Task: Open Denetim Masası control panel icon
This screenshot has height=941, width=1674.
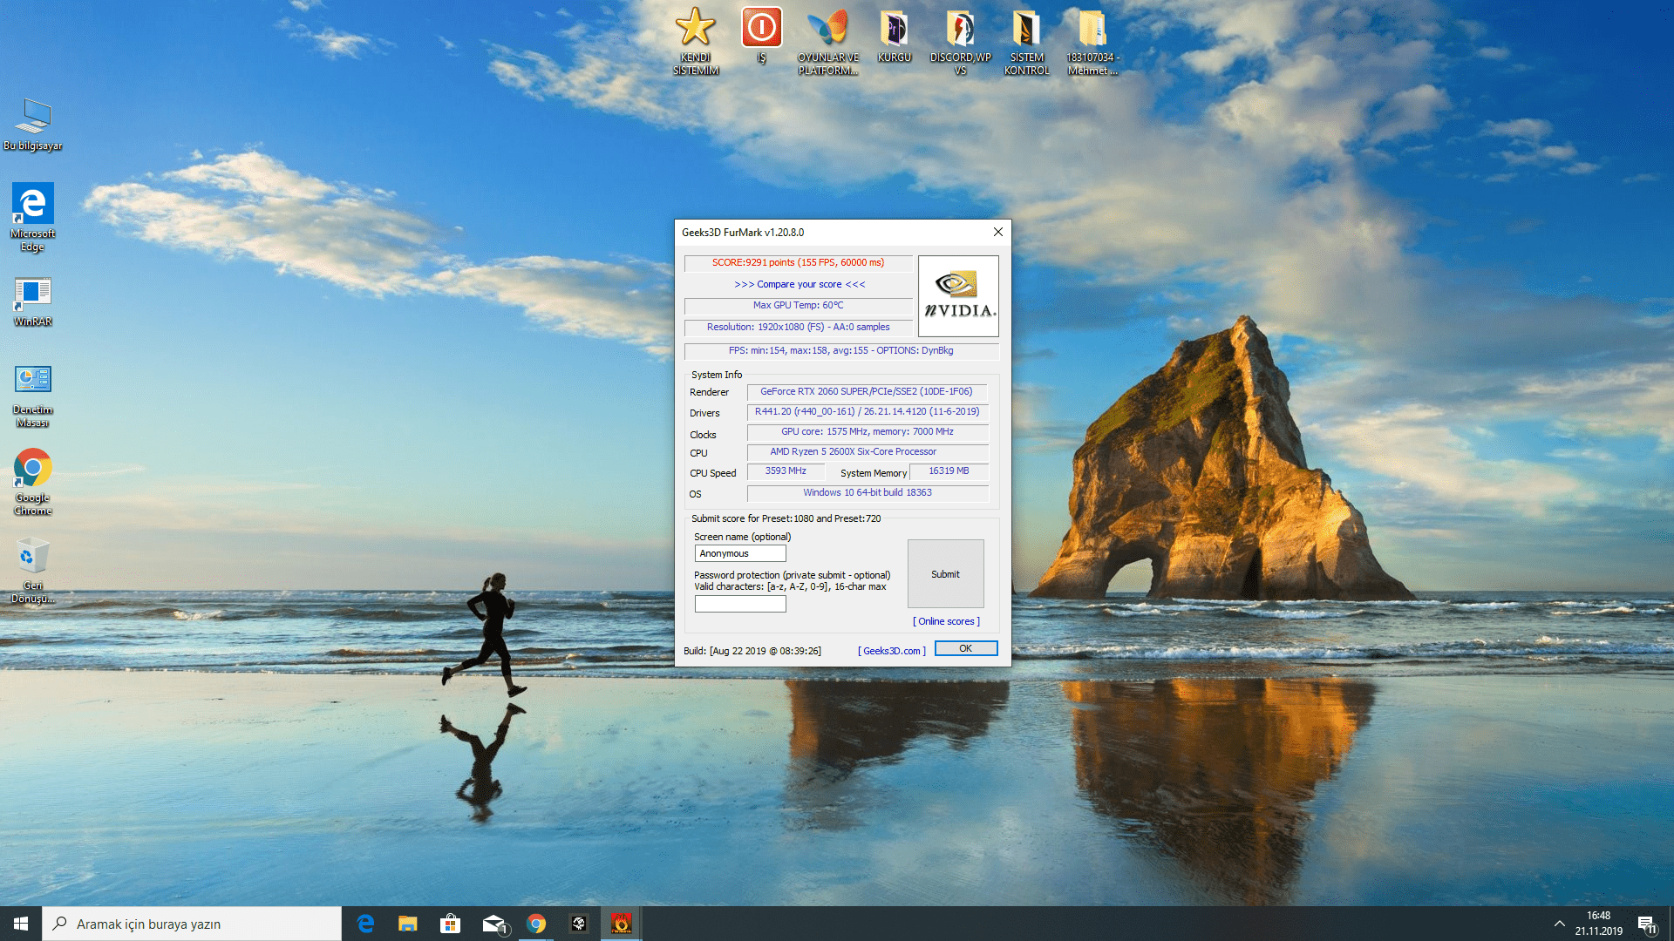Action: pos(32,381)
